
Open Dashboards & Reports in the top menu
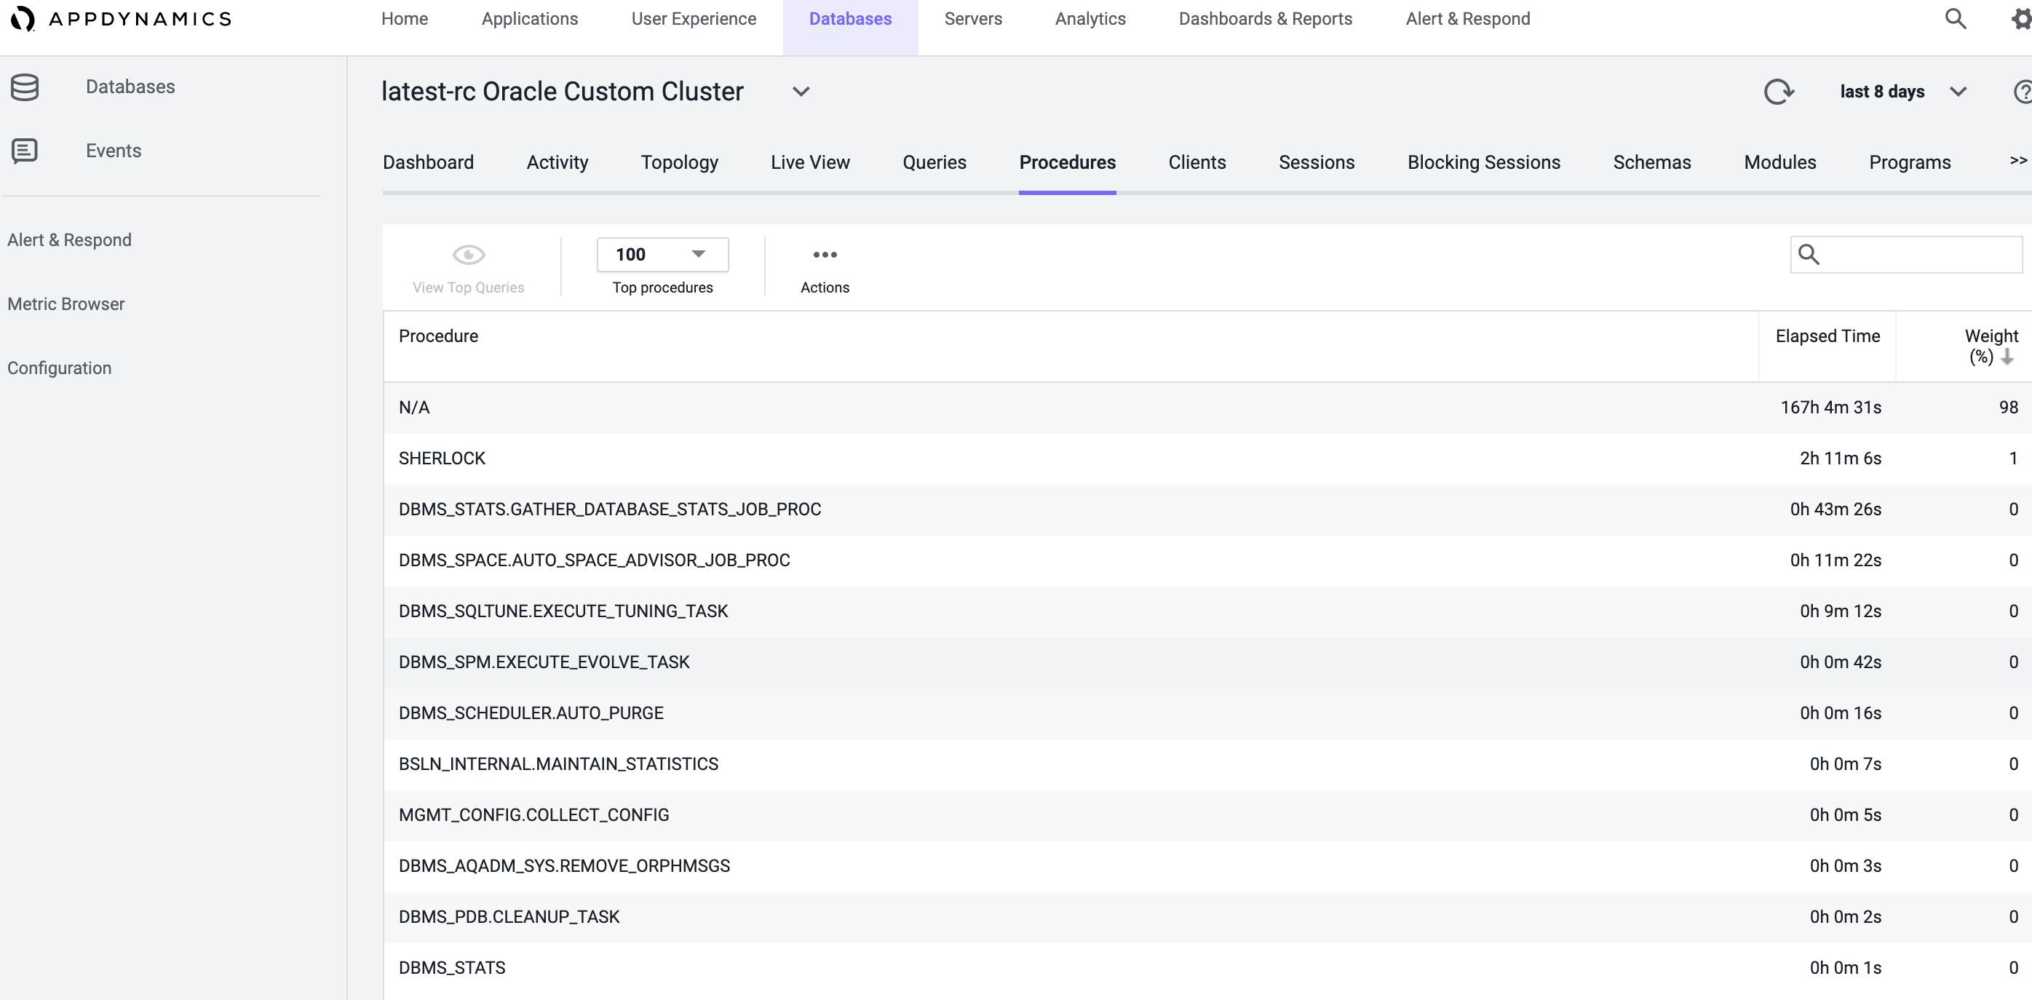pos(1265,18)
